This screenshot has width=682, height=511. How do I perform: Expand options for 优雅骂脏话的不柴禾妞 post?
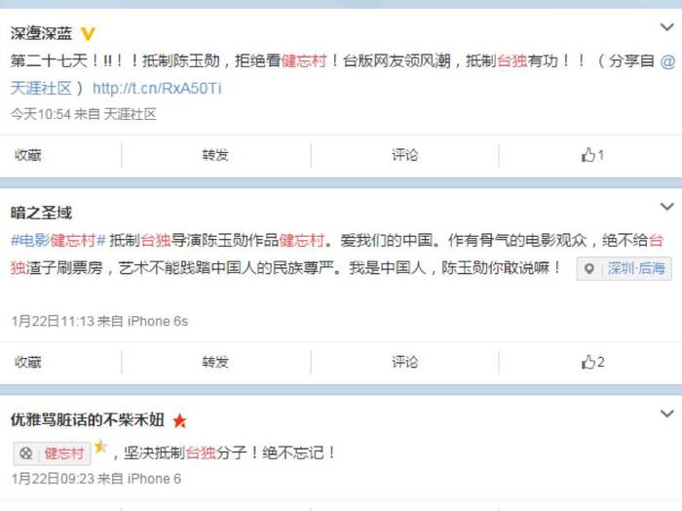coord(666,413)
